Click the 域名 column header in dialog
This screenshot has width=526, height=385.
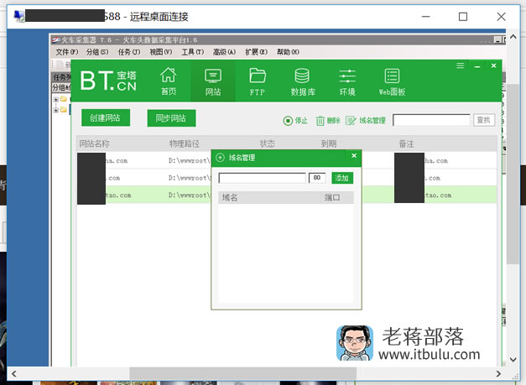click(230, 197)
